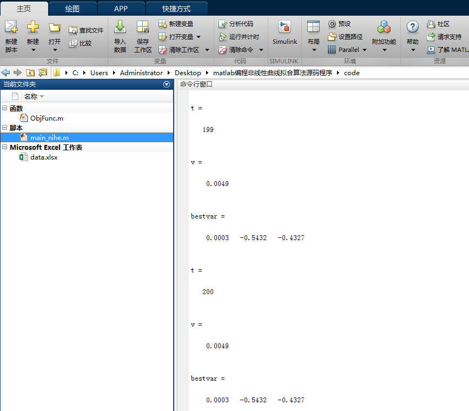Click the 布局 layout icon
This screenshot has height=411, width=469.
313,26
